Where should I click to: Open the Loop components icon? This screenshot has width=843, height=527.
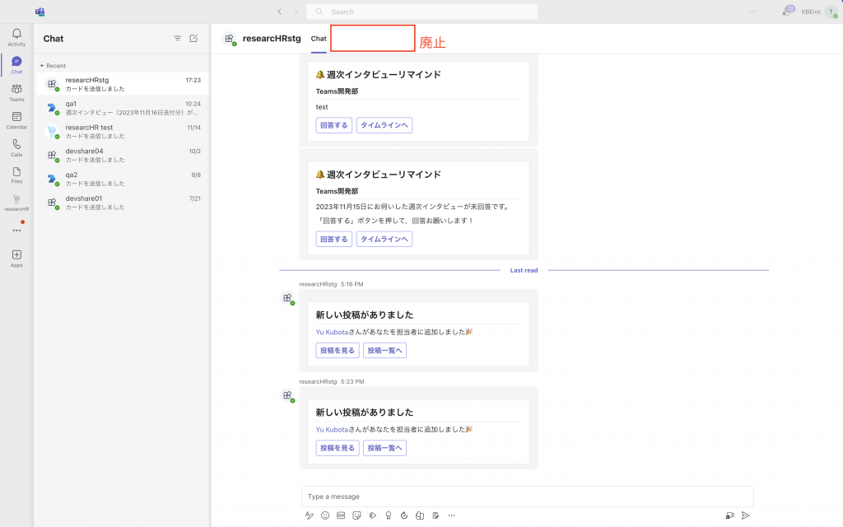pyautogui.click(x=403, y=515)
